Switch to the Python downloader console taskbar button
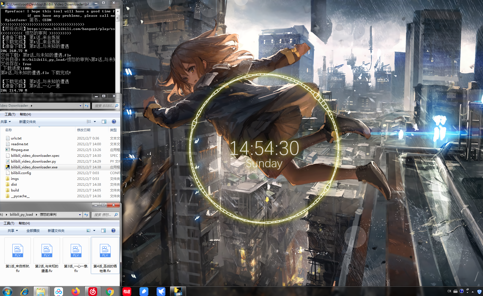This screenshot has height=296, width=483. click(x=178, y=291)
